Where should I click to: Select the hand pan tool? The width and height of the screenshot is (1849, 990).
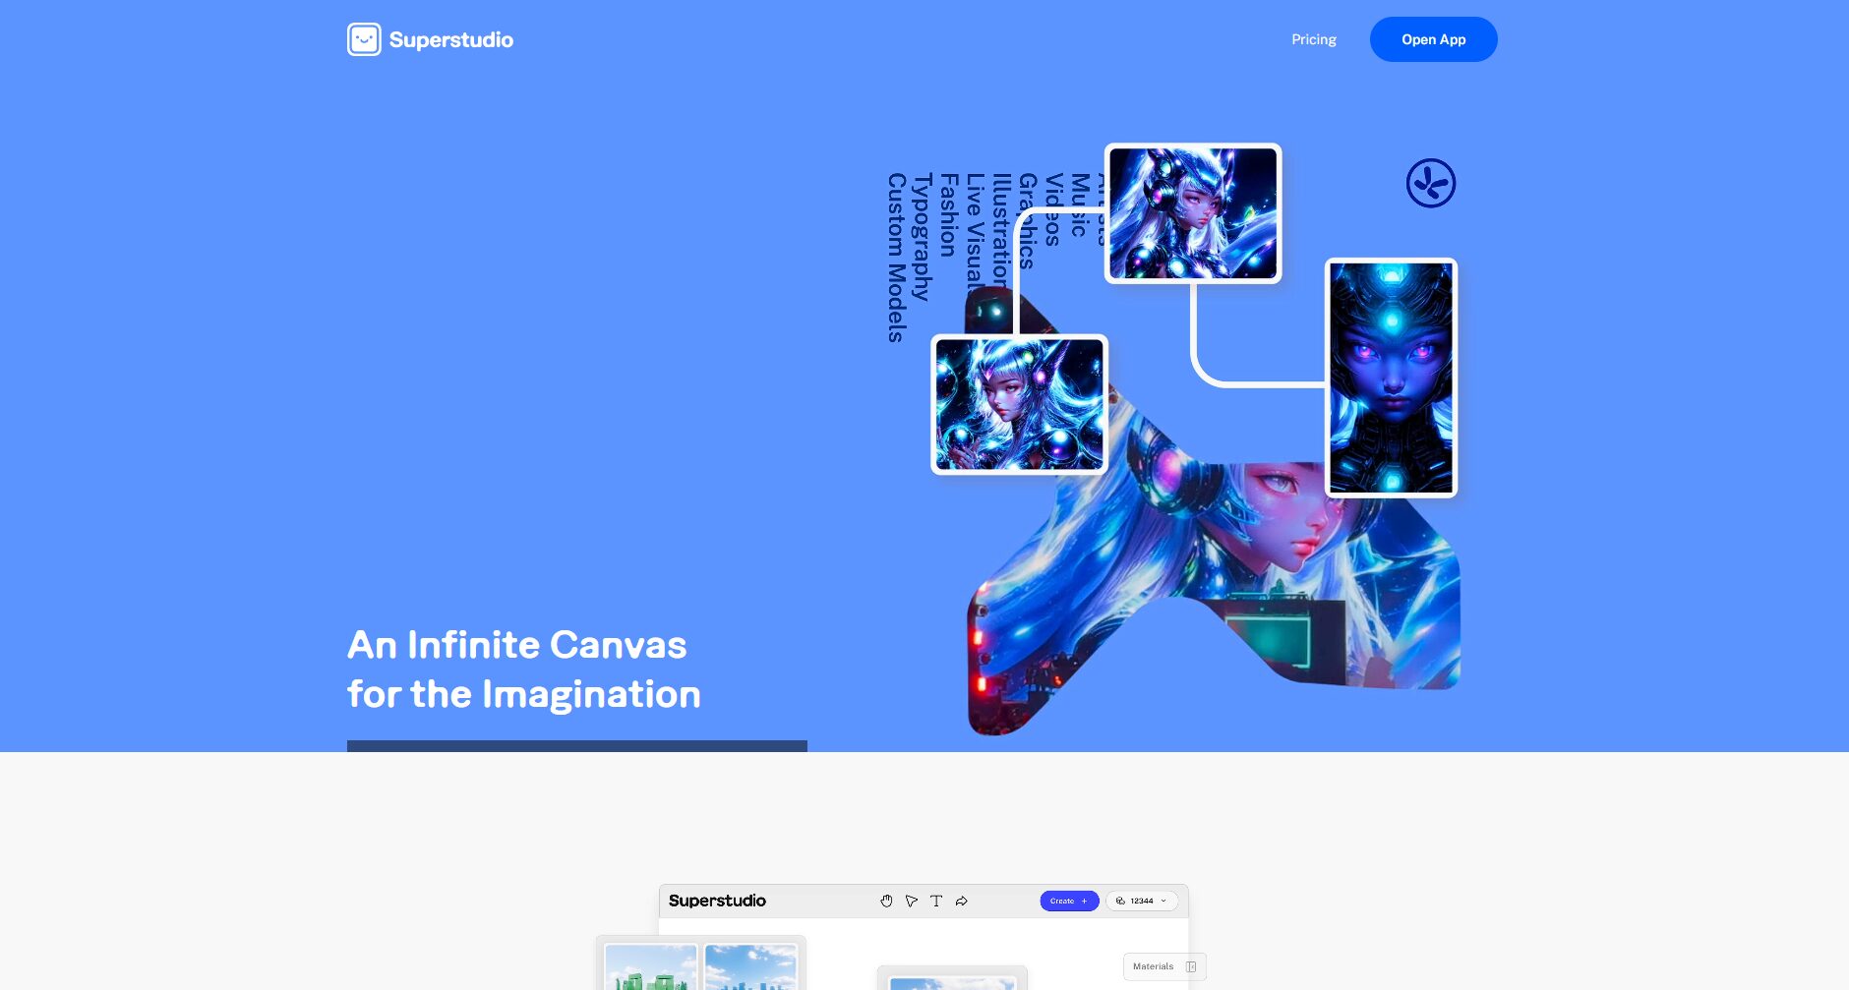[x=886, y=901]
